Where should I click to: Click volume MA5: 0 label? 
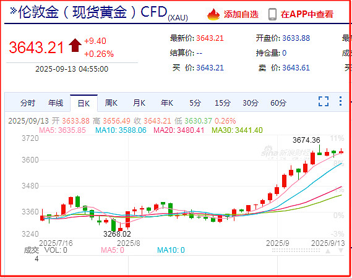(113, 250)
